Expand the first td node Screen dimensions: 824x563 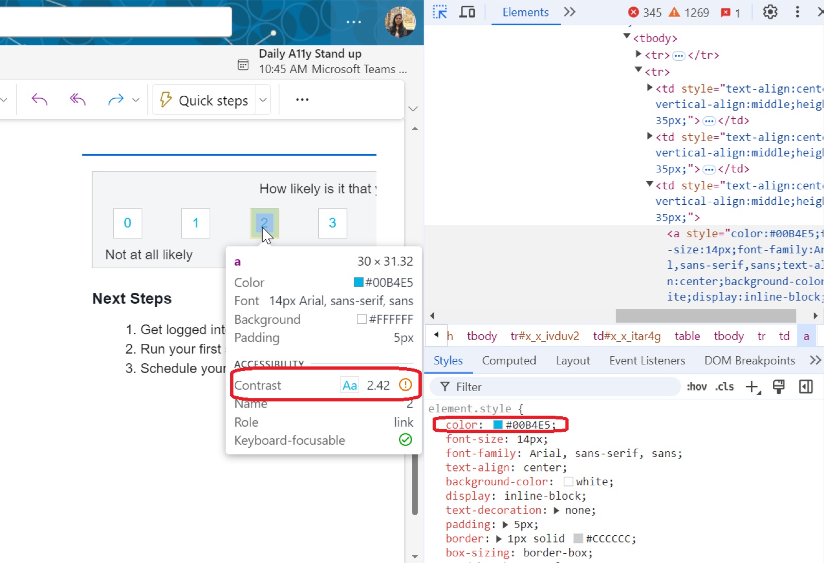650,87
